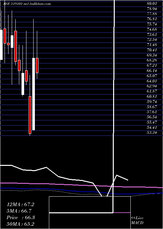This screenshot has width=163, height=229.
Task: Click the 57.61 price axis label
Action: click(x=152, y=112)
